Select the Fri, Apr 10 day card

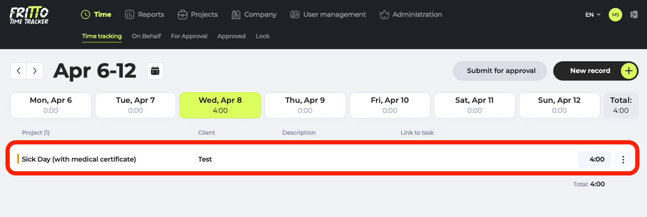[x=390, y=105]
